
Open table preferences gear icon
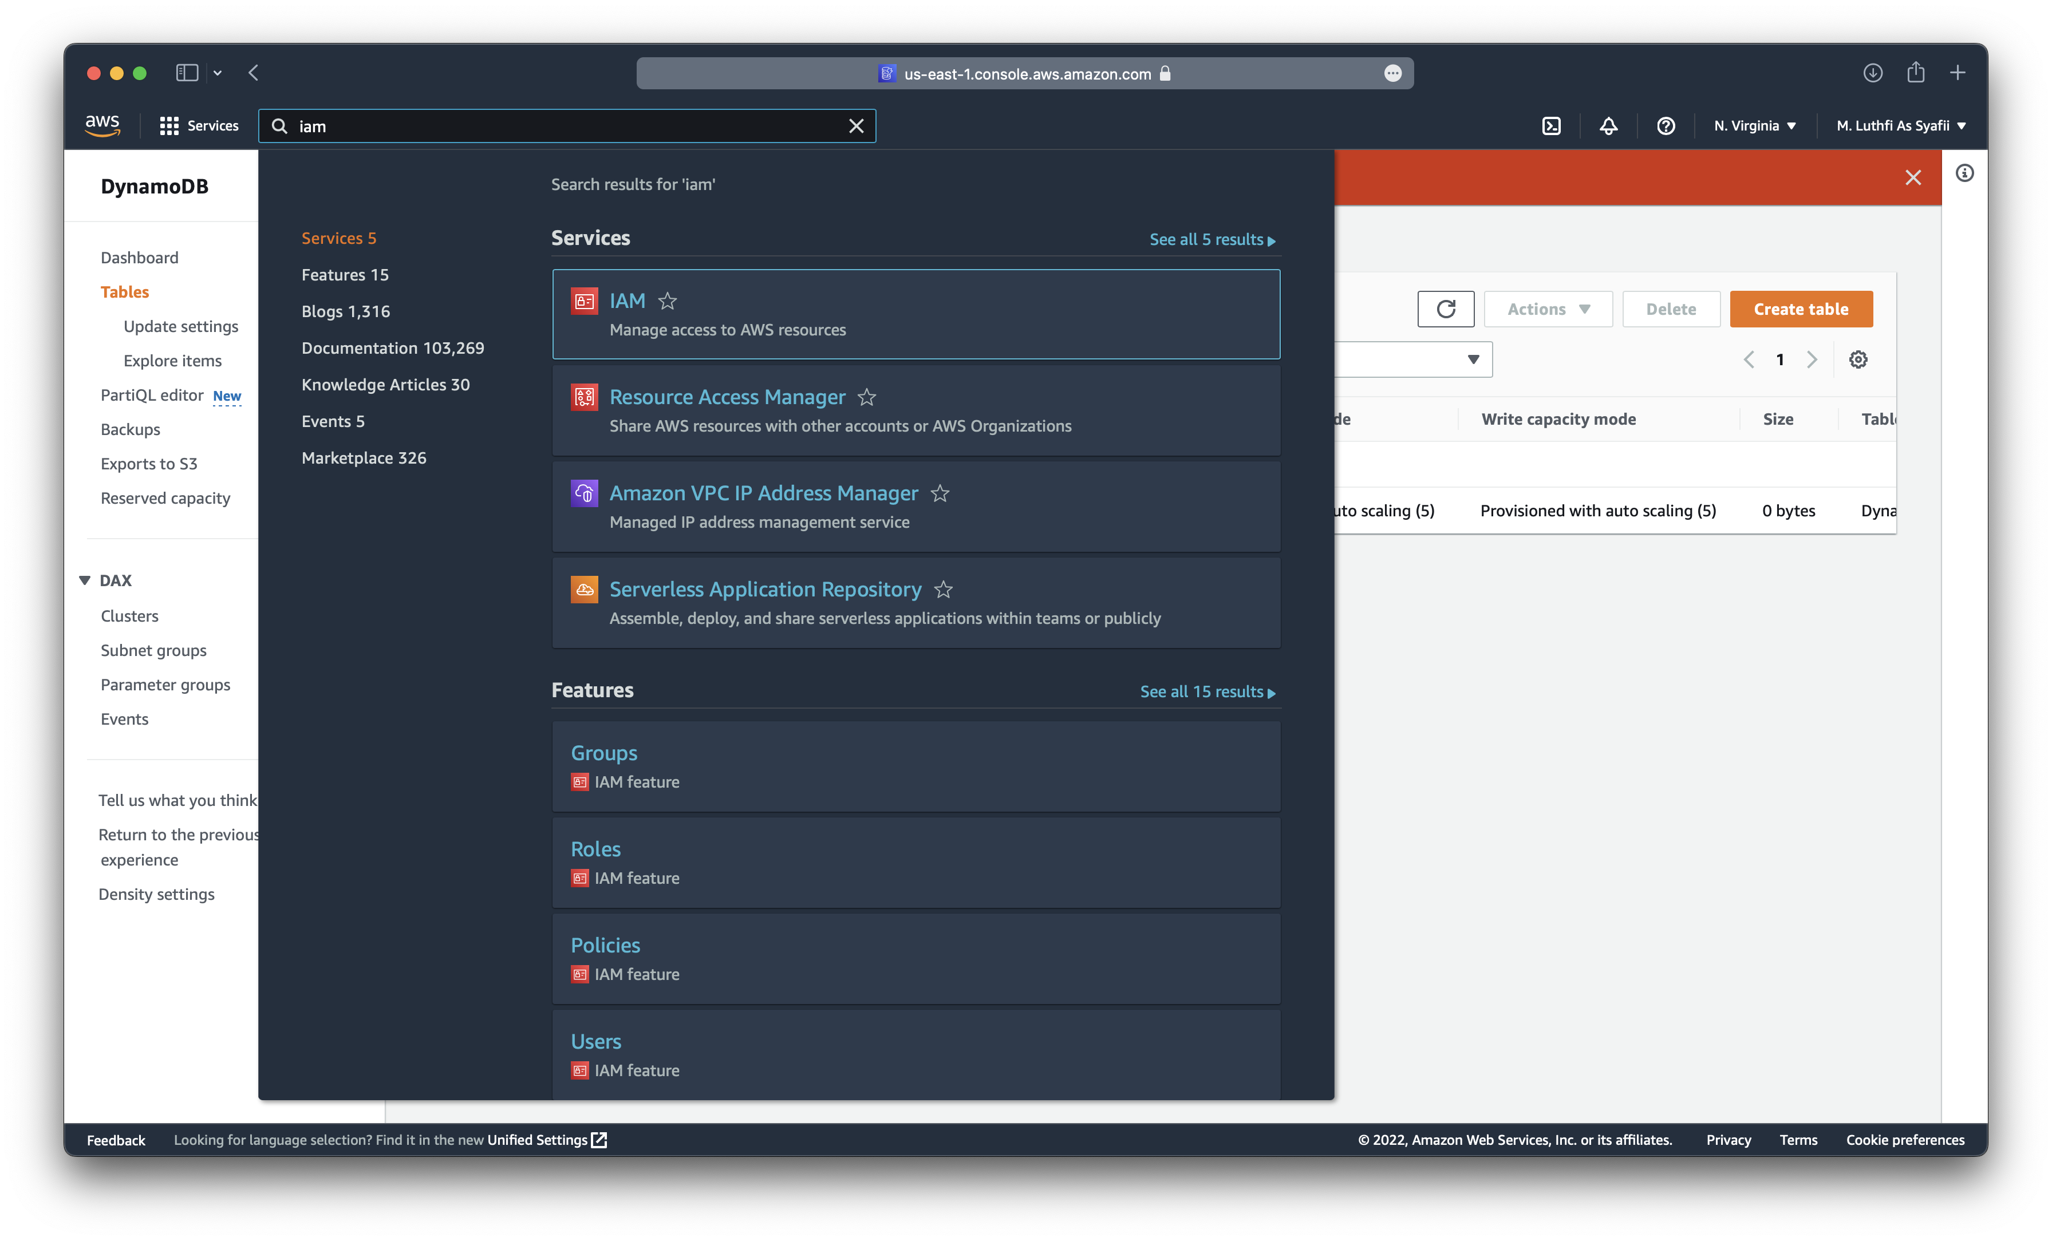tap(1858, 360)
